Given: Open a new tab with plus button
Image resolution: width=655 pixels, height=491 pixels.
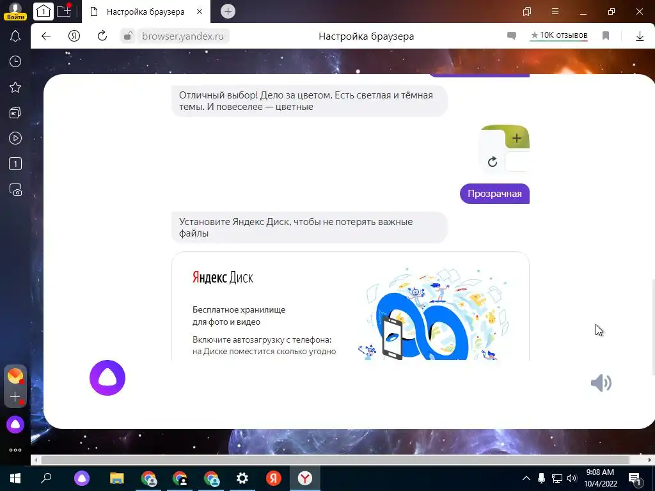Looking at the screenshot, I should point(228,12).
